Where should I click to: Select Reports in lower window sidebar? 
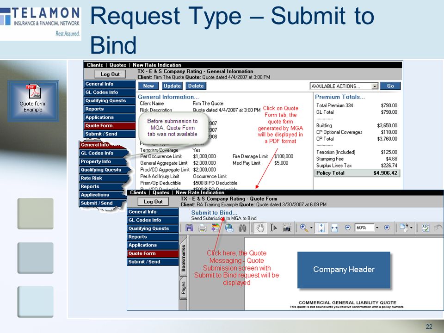[x=153, y=237]
